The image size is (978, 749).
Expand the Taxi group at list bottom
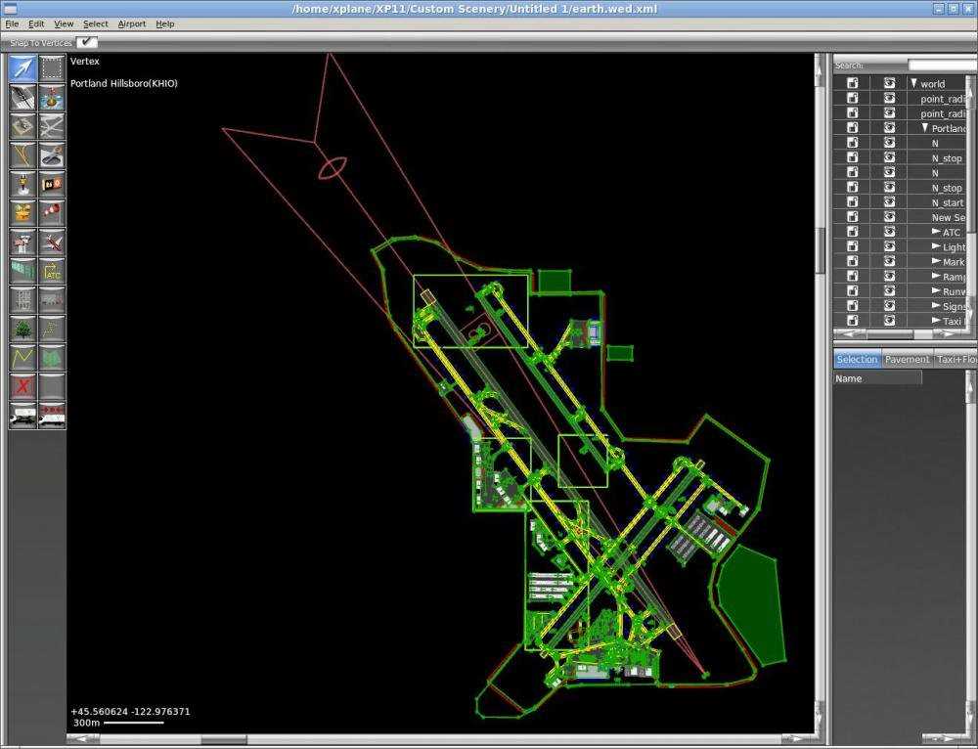[x=936, y=321]
